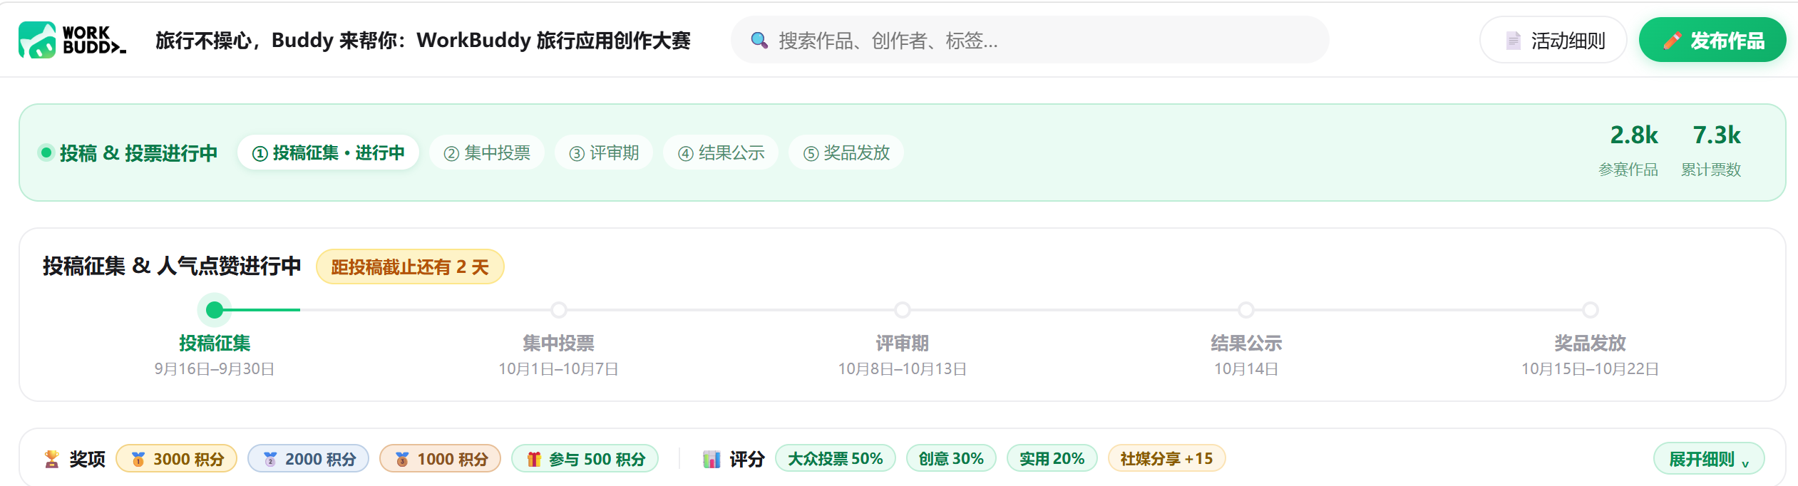Click 发布作品 publish button
Screen dimensions: 1798x486
pos(1712,40)
